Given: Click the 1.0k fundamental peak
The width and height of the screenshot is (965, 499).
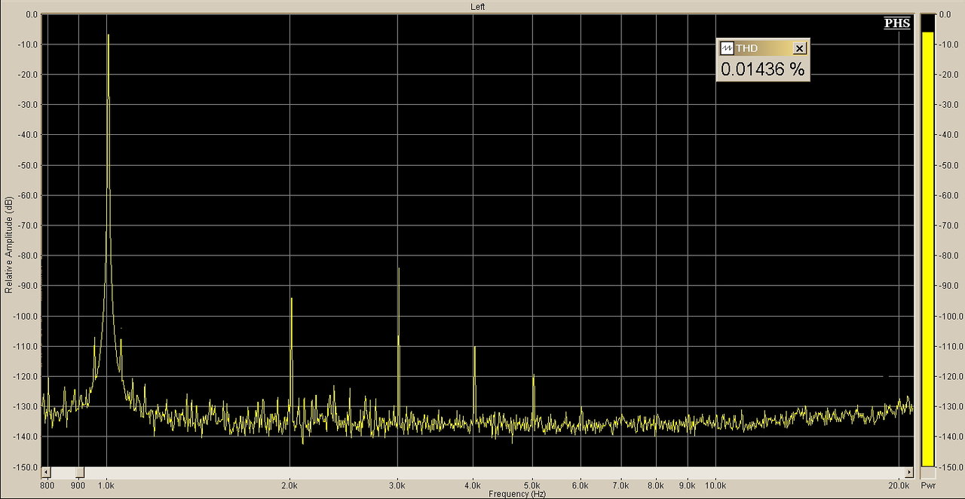Looking at the screenshot, I should point(108,35).
